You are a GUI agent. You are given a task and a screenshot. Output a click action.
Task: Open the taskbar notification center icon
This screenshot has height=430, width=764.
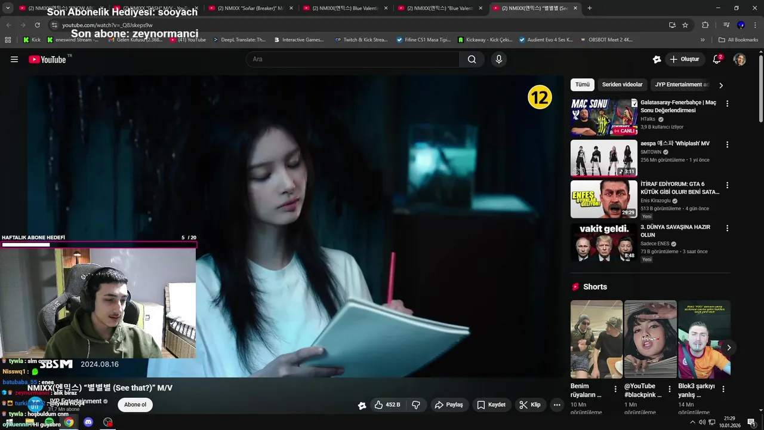click(x=751, y=422)
